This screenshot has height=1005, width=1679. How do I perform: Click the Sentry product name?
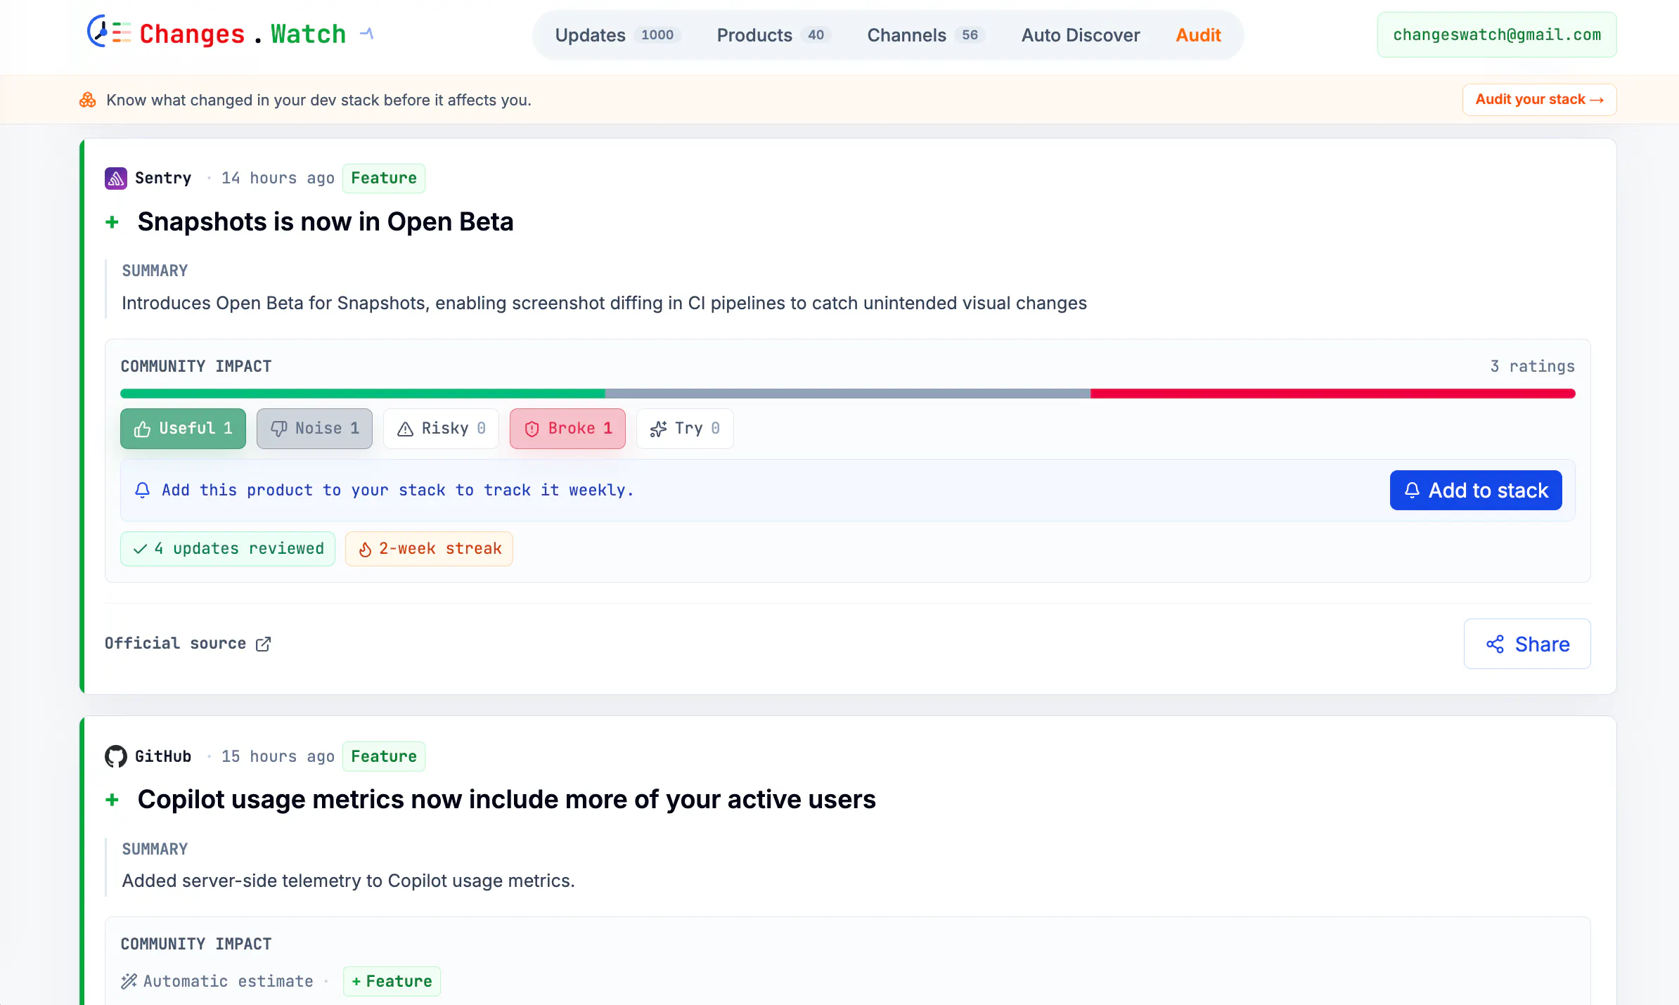click(163, 179)
